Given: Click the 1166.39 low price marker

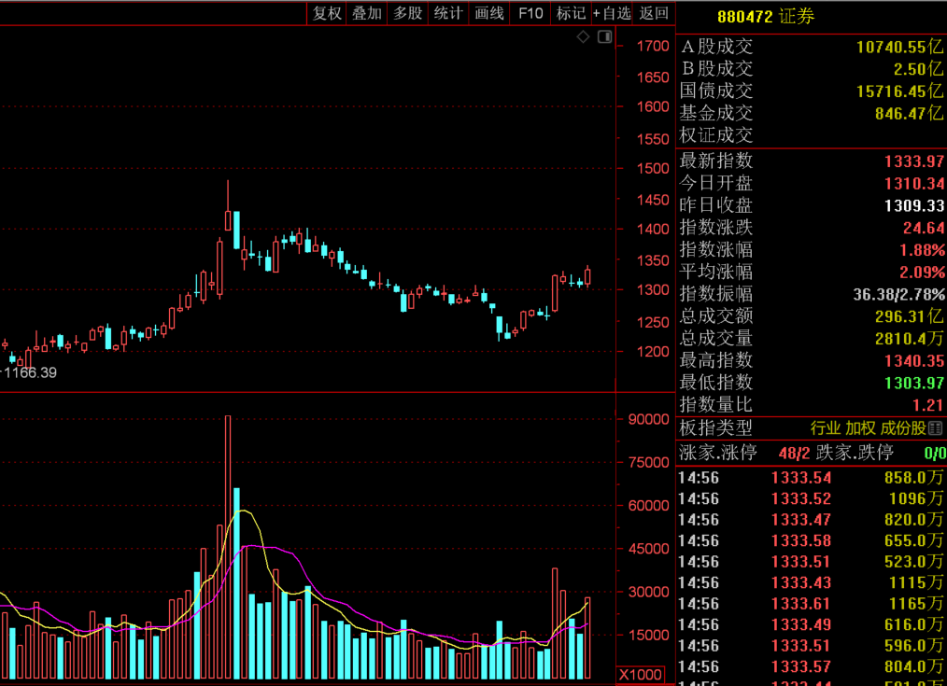Looking at the screenshot, I should tap(30, 372).
